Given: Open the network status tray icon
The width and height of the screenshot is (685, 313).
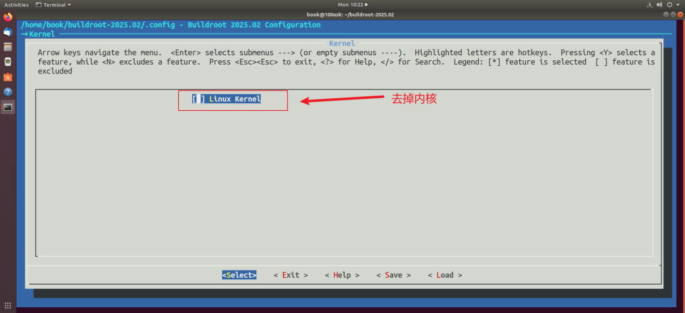Looking at the screenshot, I should tap(649, 5).
